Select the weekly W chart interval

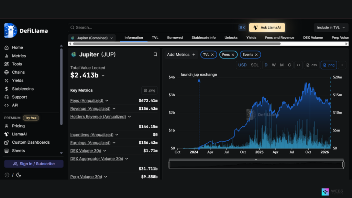click(274, 65)
